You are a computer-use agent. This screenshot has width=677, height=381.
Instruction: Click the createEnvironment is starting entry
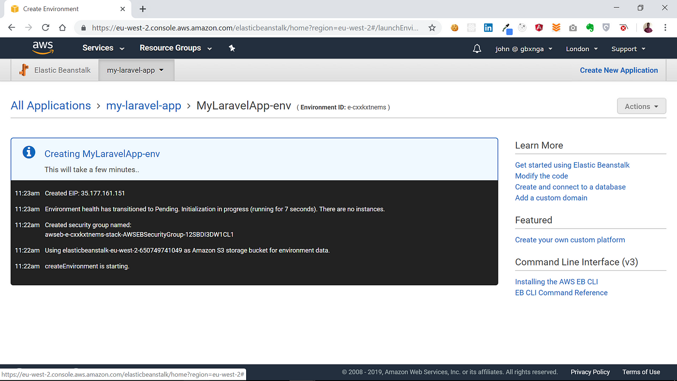[x=87, y=266]
